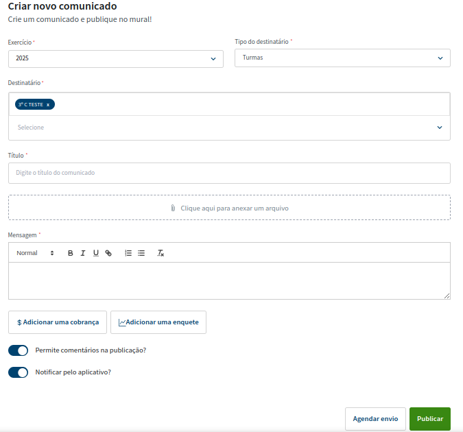Image resolution: width=463 pixels, height=432 pixels.
Task: Apply italic formatting in message editor
Action: [x=83, y=253]
